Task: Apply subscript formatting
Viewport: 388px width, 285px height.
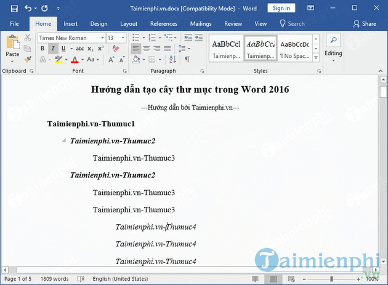Action: [91, 49]
